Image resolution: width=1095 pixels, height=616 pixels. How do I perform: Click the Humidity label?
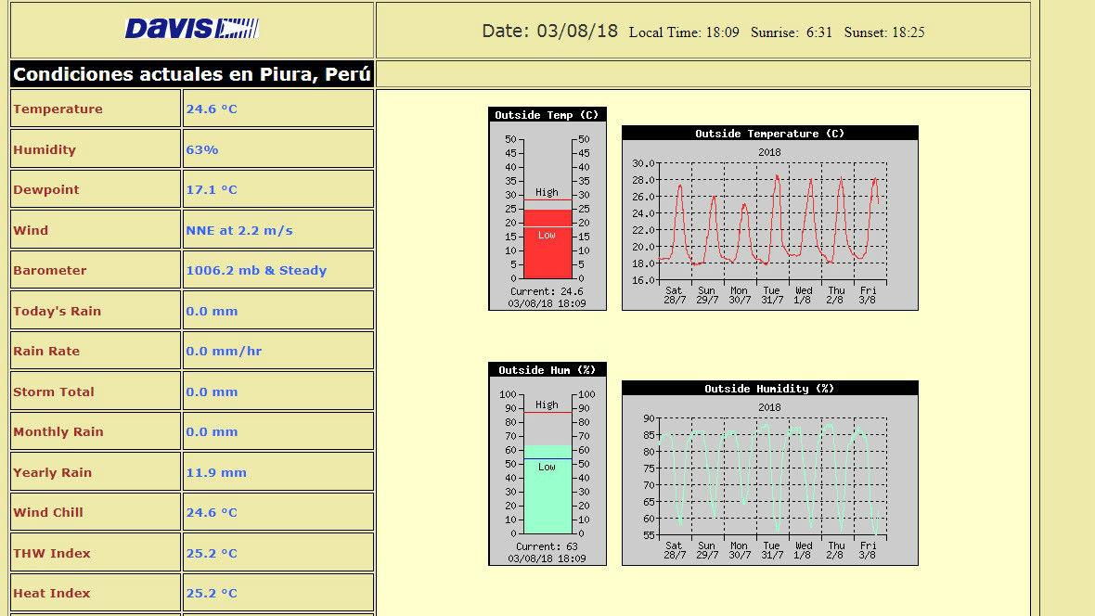[x=45, y=149]
